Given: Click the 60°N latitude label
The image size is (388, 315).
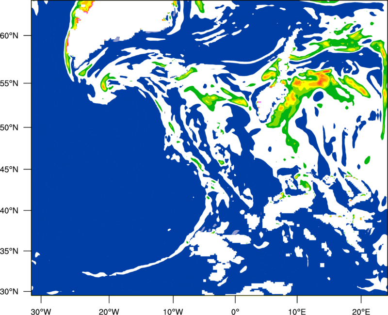Looking at the screenshot, I should pyautogui.click(x=9, y=35).
